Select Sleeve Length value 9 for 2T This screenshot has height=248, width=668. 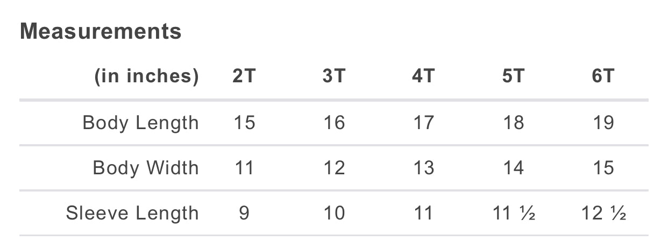pos(244,214)
